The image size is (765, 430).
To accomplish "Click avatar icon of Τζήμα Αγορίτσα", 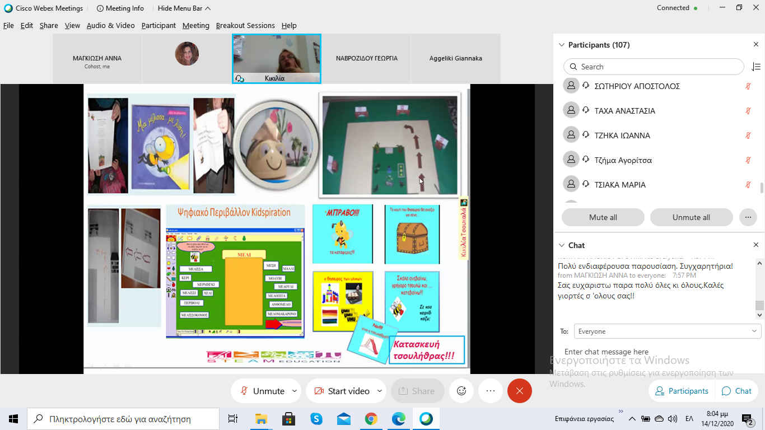I will pos(571,160).
